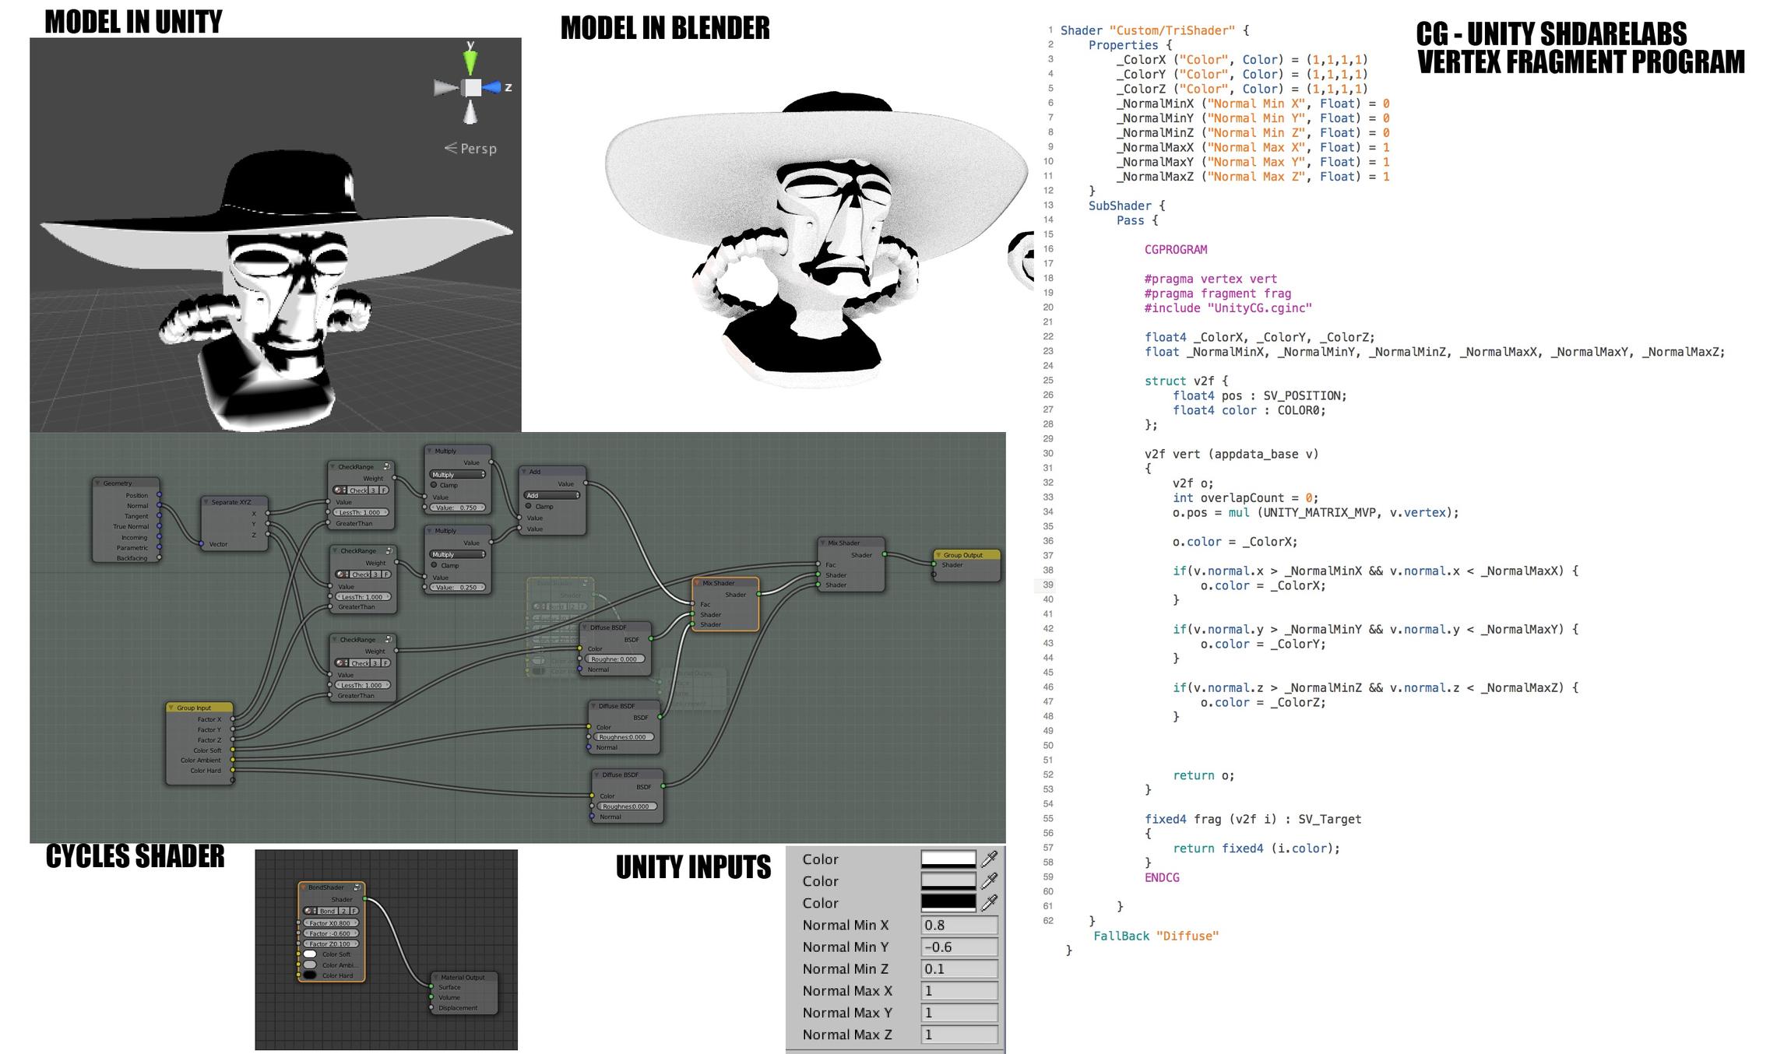Open the Multiply dropdown above Value 0.250
Image resolution: width=1791 pixels, height=1054 pixels.
pos(457,554)
